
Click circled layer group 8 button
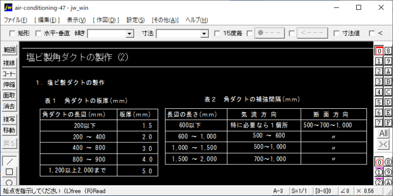coord(388,162)
